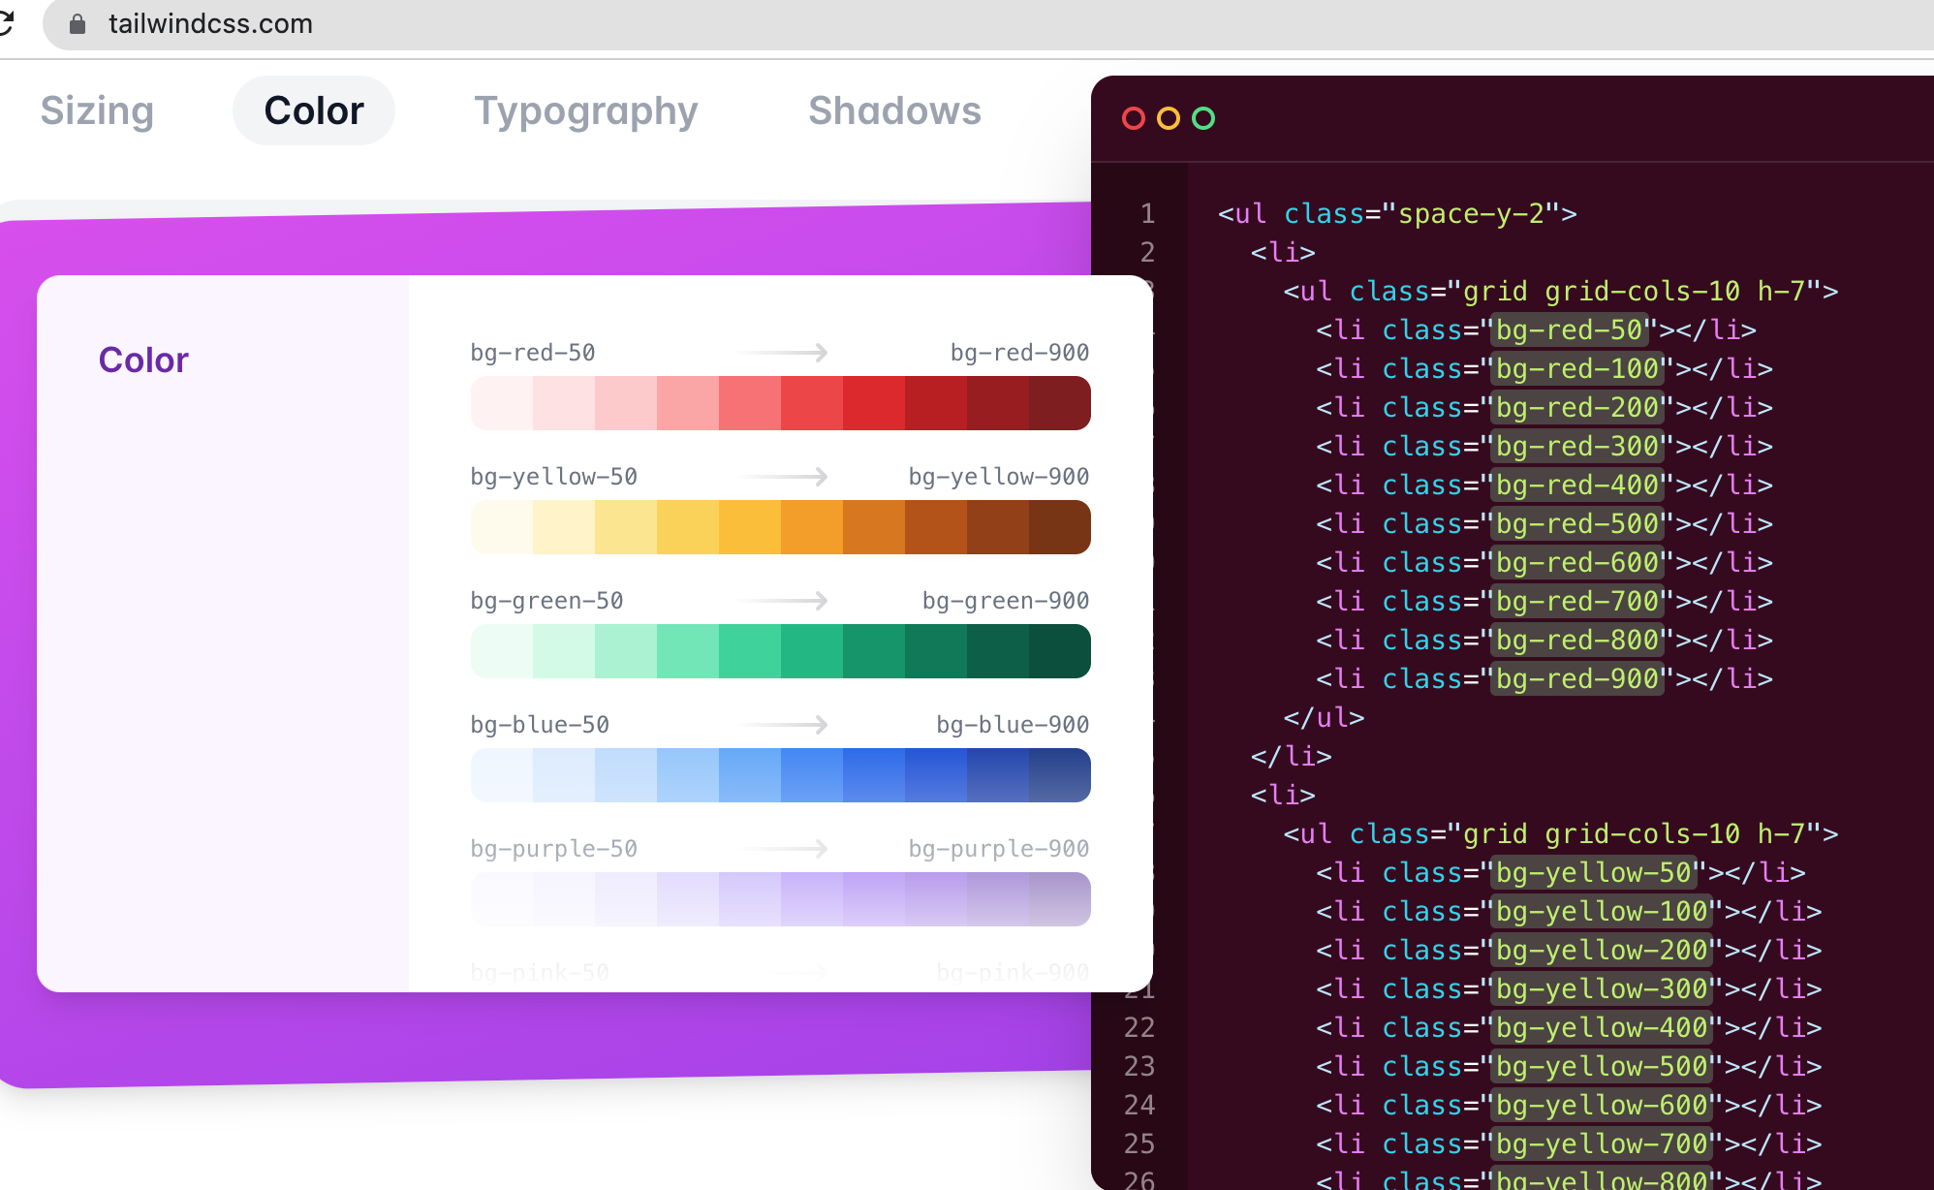
Task: Select the Color tab
Action: (x=313, y=110)
